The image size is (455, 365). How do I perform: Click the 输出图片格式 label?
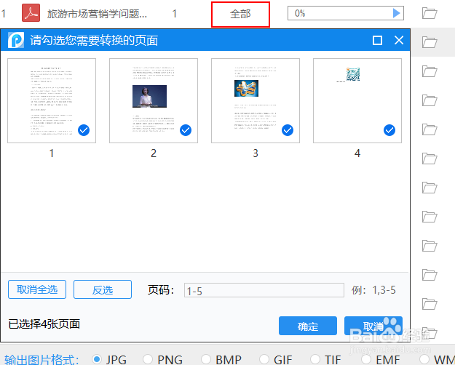[x=41, y=360]
